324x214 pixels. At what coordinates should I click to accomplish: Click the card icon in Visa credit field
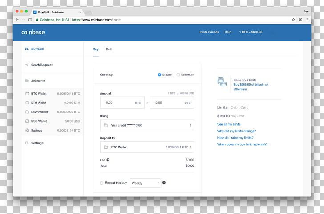105,125
